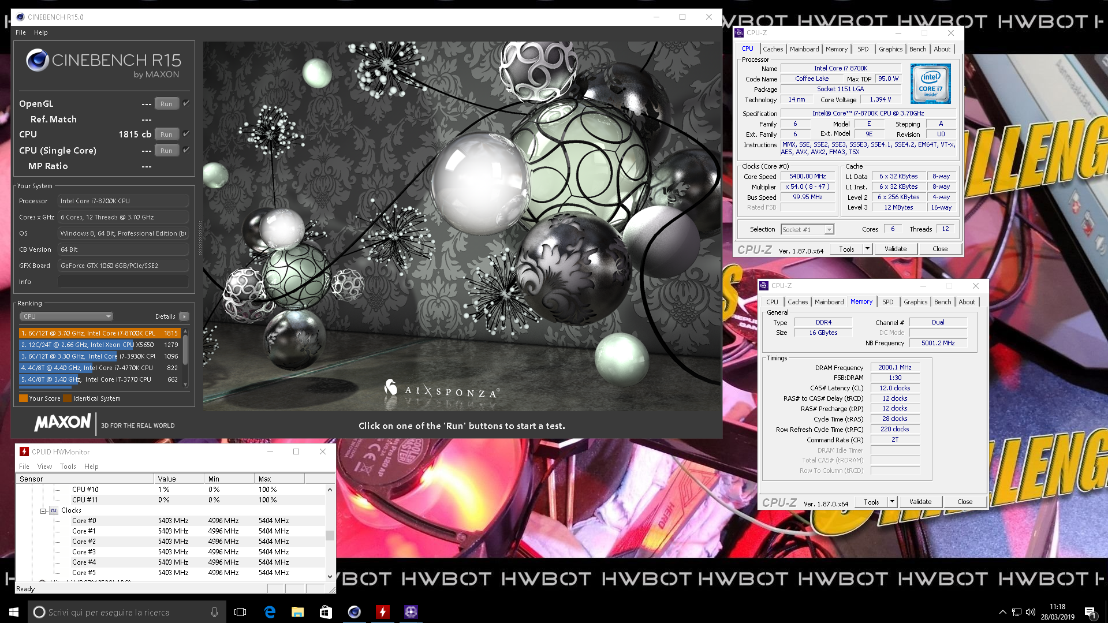Image resolution: width=1108 pixels, height=623 pixels.
Task: Open the HWMonitor Tools menu
Action: point(68,467)
